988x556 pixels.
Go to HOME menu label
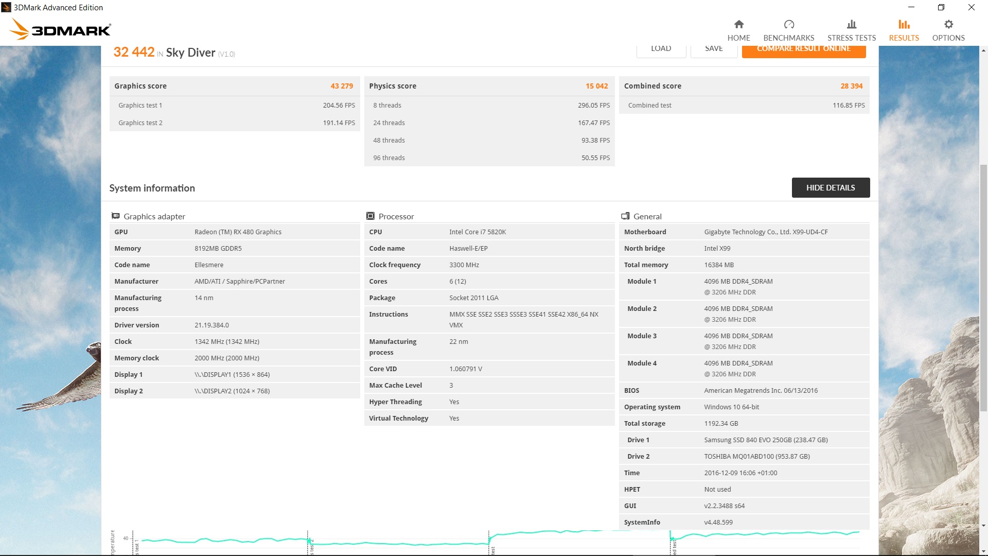[x=738, y=38]
